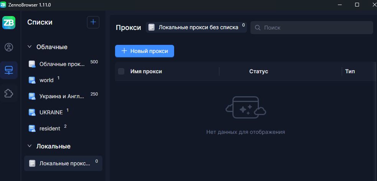Click the magnifier icon in search field
Viewport: 377px width, 181px height.
257,28
